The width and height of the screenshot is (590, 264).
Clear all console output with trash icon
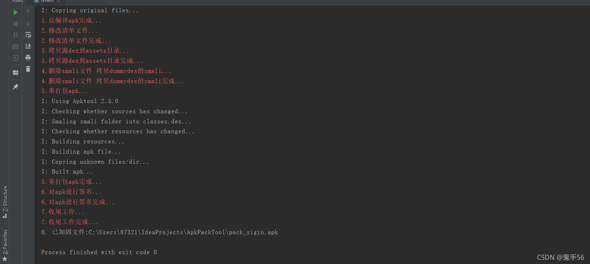pos(28,69)
